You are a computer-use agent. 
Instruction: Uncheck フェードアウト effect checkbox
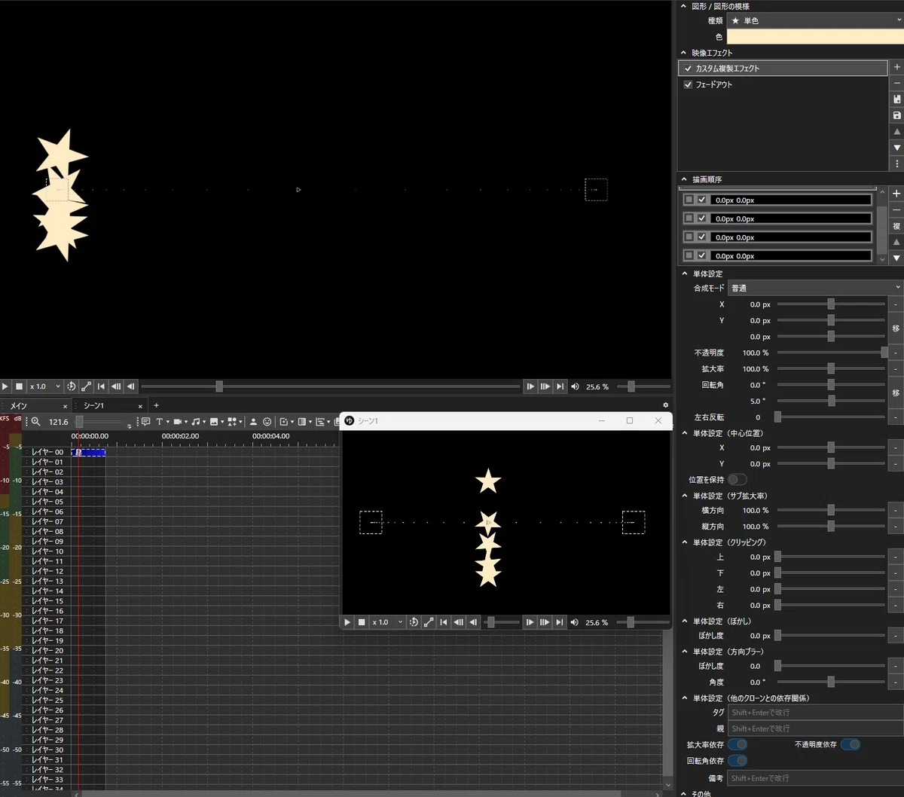tap(688, 85)
